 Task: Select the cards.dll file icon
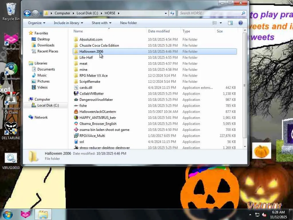(x=76, y=88)
